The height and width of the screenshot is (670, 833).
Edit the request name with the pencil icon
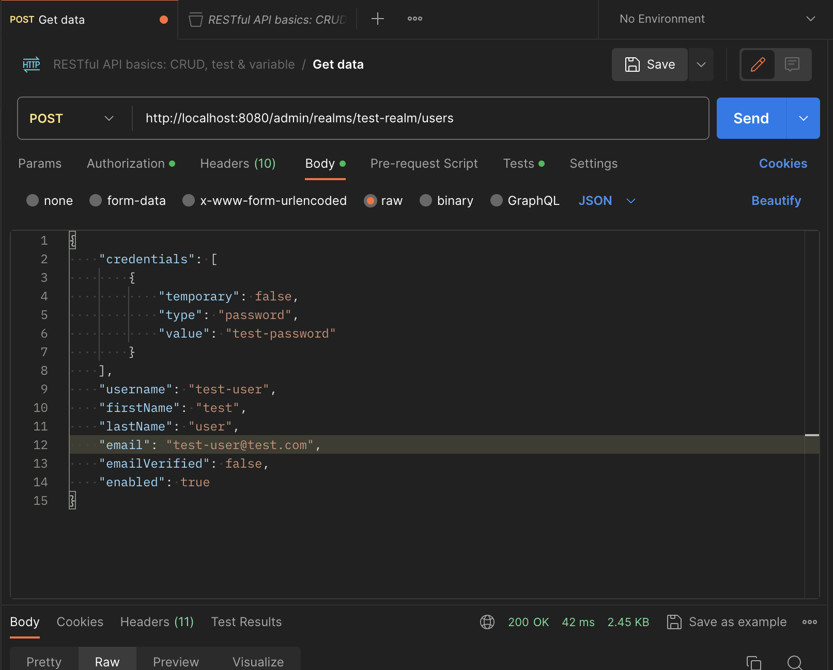(758, 65)
